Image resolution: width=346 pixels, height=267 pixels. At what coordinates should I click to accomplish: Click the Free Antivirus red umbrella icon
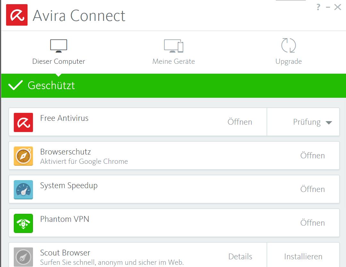coord(23,122)
